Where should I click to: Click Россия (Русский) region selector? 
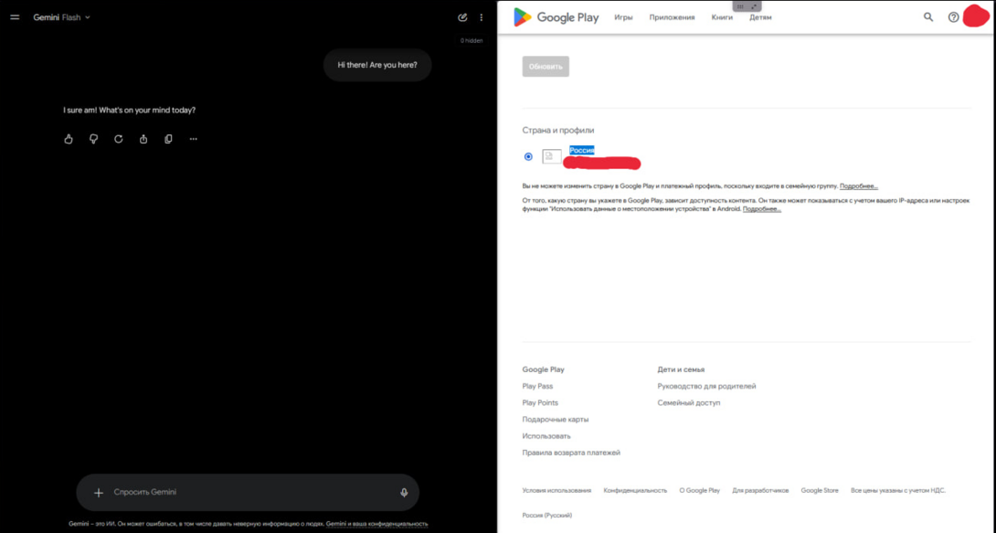(547, 516)
